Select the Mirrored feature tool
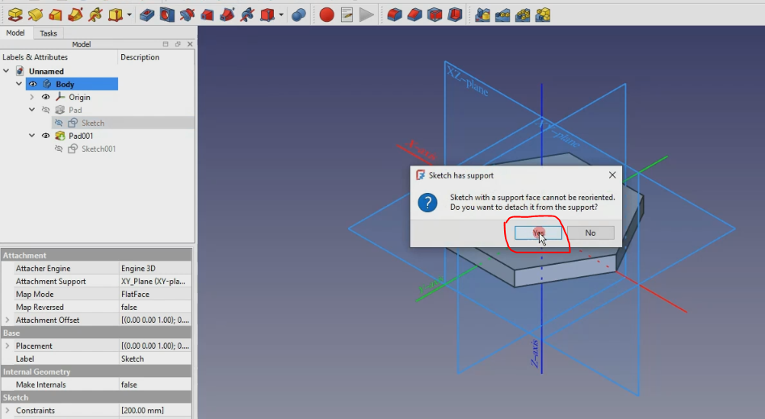 [482, 15]
